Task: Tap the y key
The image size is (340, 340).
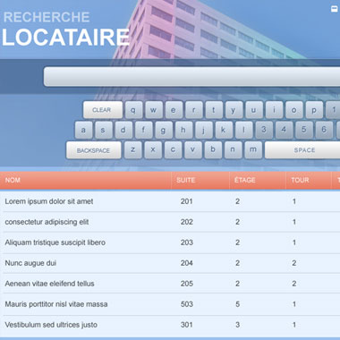Action: pos(234,110)
